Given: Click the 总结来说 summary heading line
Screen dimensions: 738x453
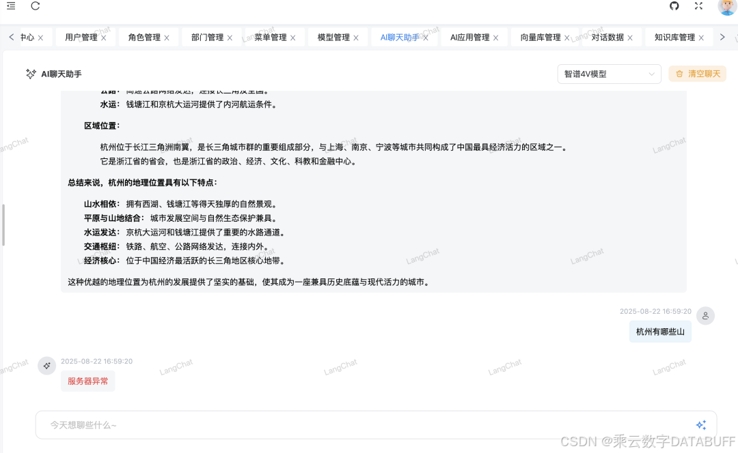Looking at the screenshot, I should coord(142,182).
